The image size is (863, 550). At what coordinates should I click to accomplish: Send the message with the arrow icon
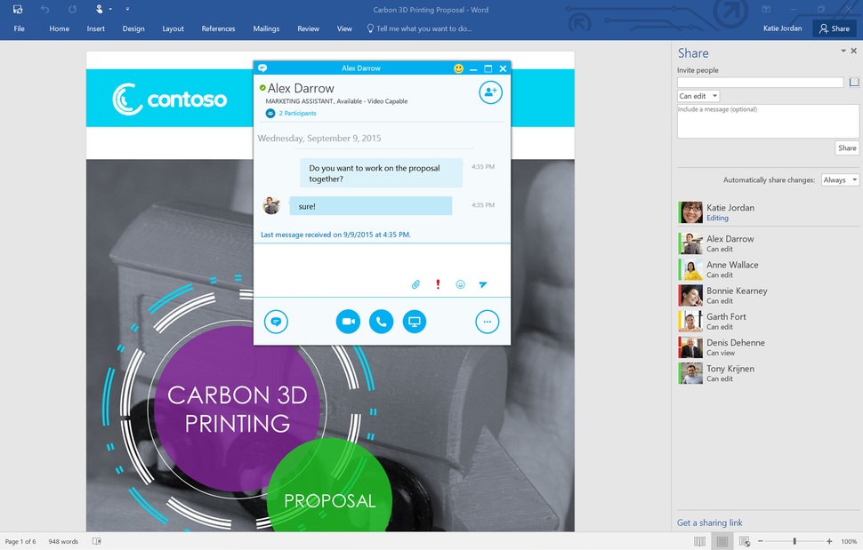point(483,284)
